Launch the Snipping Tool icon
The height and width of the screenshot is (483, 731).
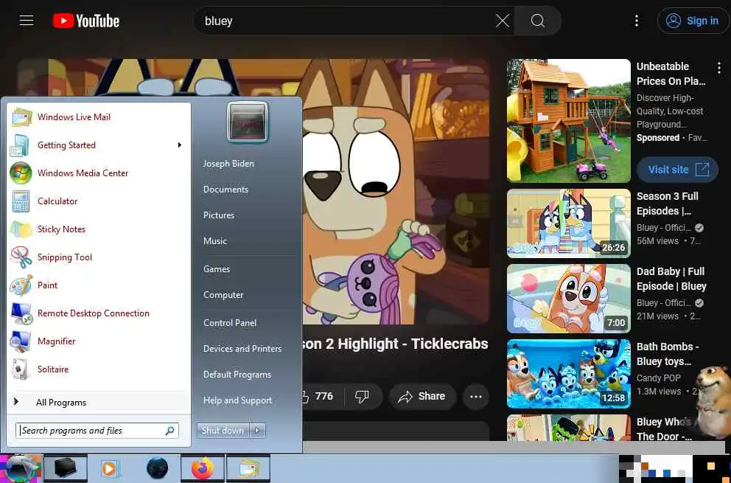pyautogui.click(x=21, y=257)
